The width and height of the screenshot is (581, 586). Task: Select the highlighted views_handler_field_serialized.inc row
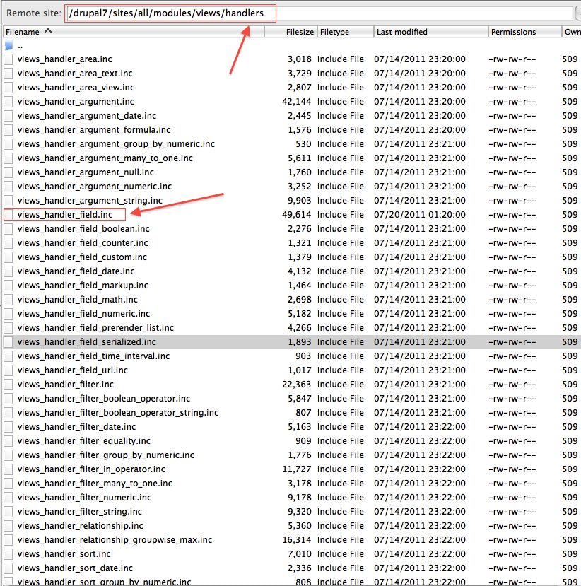click(87, 342)
